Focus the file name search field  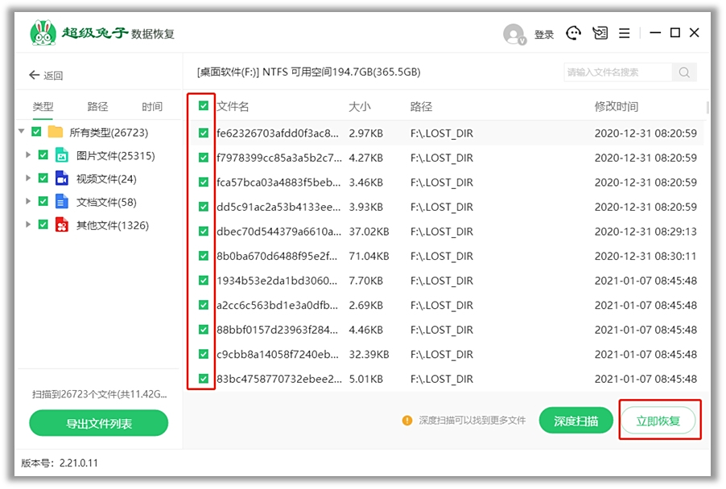tap(617, 72)
